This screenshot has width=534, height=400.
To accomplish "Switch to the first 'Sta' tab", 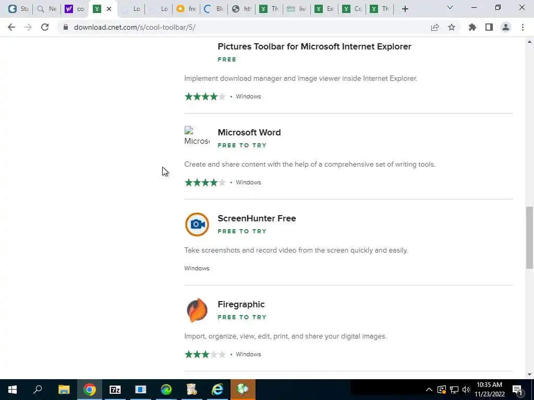I will point(18,9).
